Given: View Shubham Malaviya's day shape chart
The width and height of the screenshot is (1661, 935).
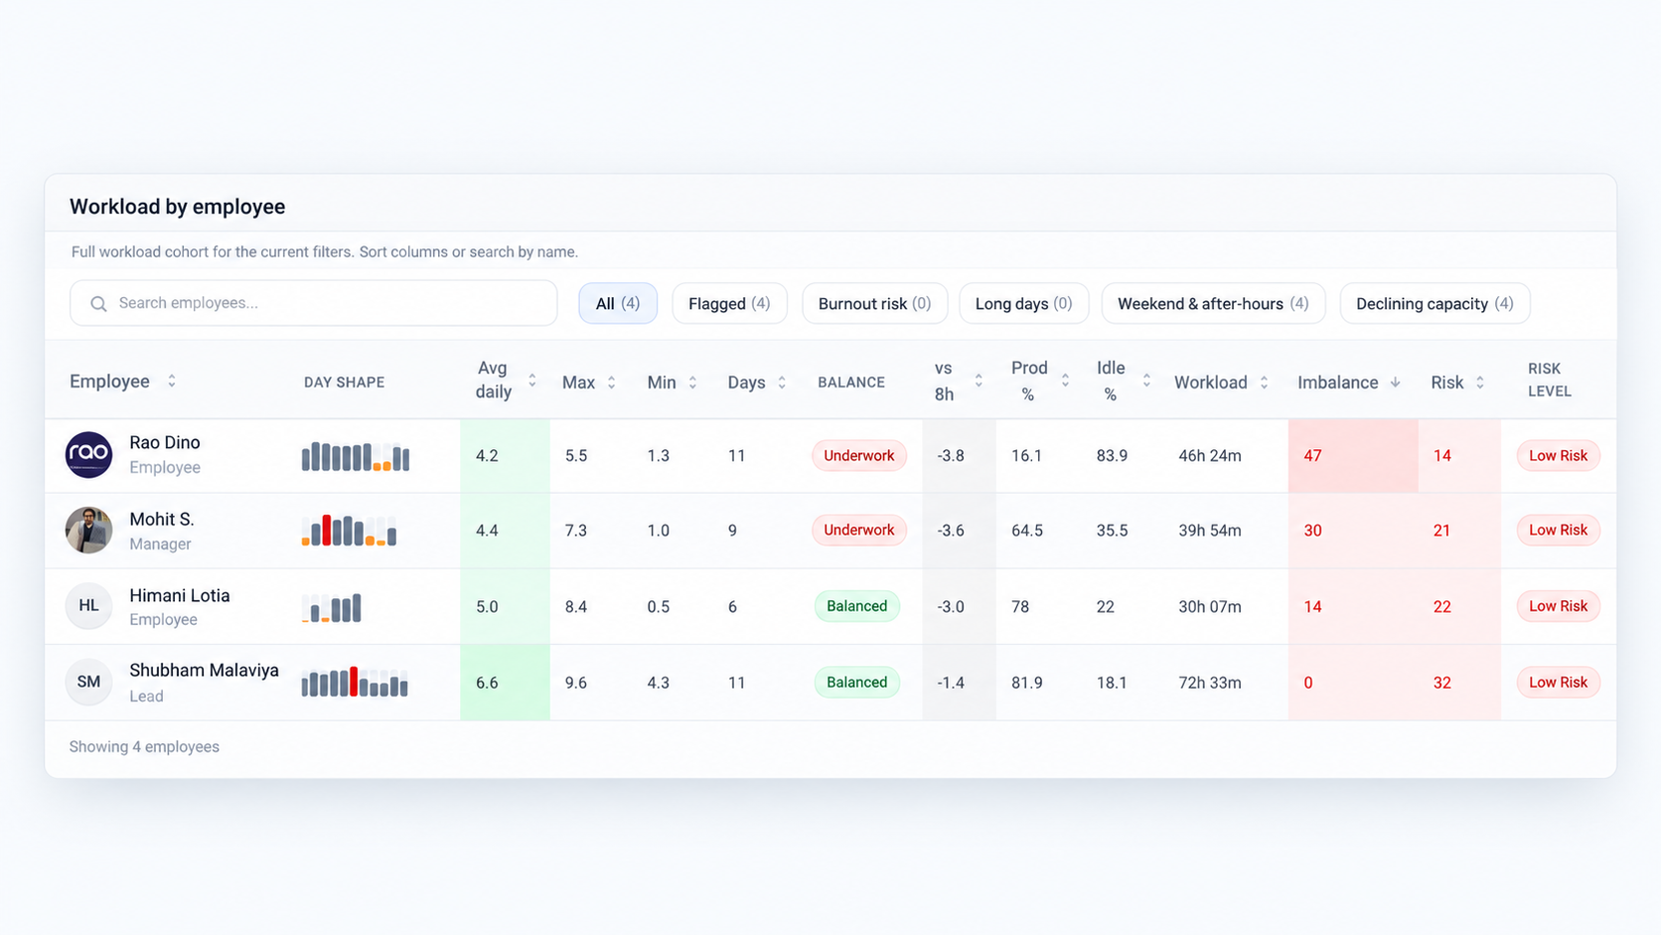Looking at the screenshot, I should point(355,683).
